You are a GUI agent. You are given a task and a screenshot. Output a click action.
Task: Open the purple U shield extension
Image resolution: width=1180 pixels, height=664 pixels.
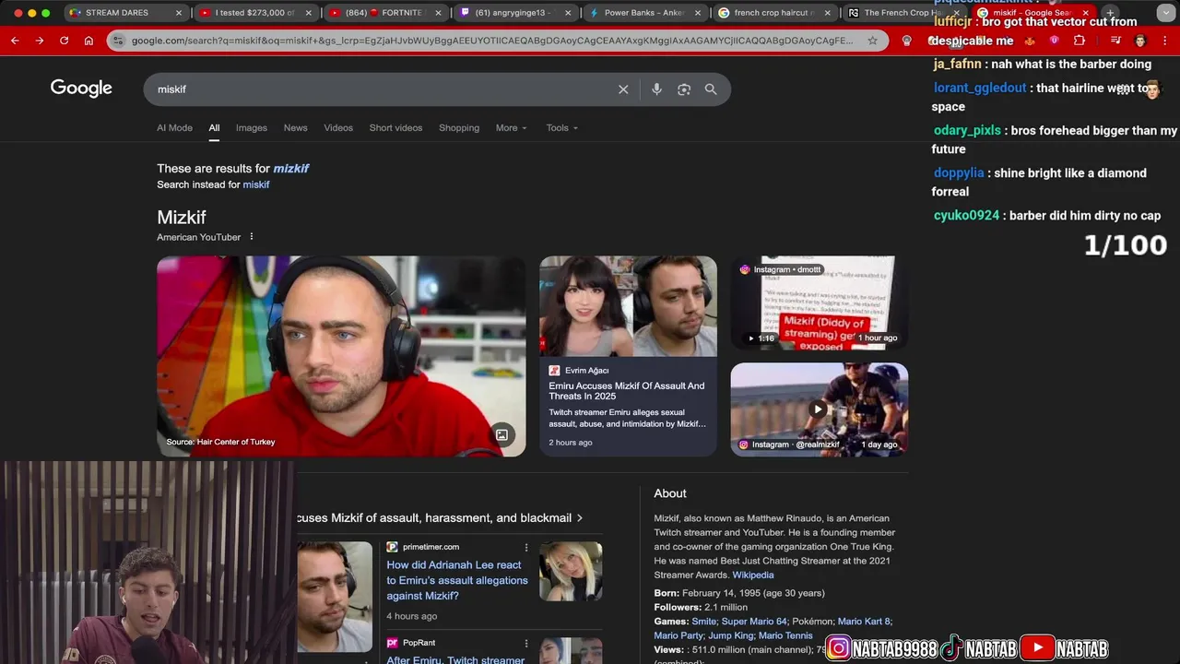pos(1054,41)
